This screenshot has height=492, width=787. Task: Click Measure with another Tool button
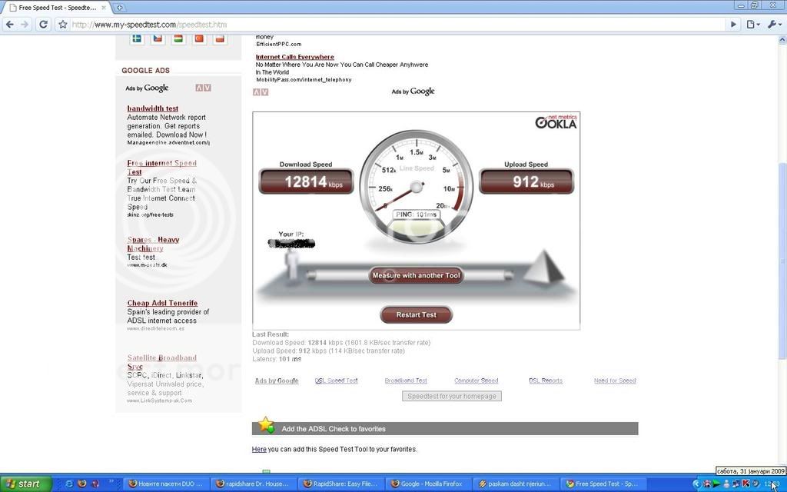[416, 275]
